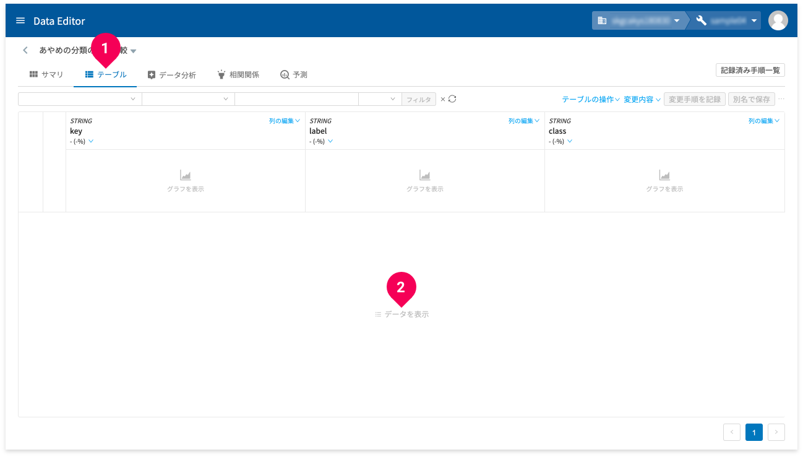Click the フィルタ button
The width and height of the screenshot is (803, 457).
pyautogui.click(x=419, y=99)
